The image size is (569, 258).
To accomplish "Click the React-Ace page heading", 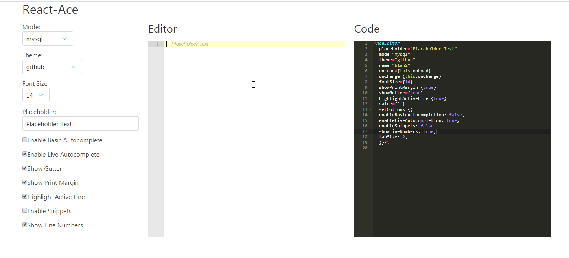I will pos(50,9).
